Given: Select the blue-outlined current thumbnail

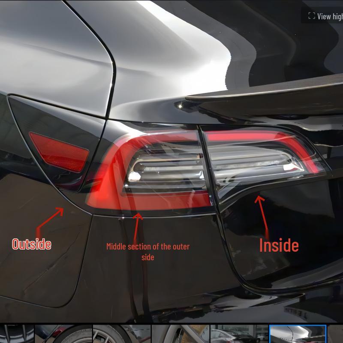Looking at the screenshot, I should pos(298,334).
